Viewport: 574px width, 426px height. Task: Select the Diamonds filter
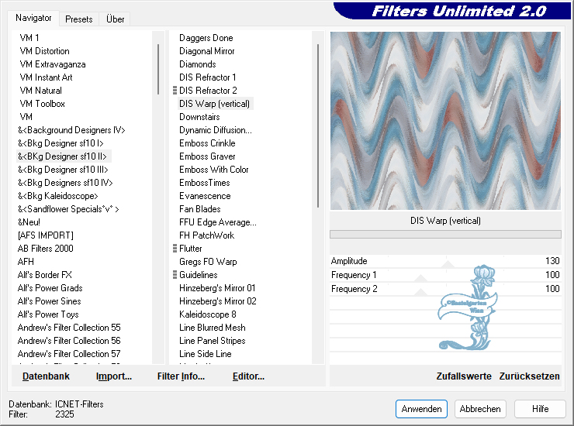pyautogui.click(x=198, y=64)
